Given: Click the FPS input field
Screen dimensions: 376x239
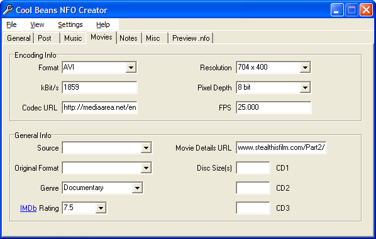Looking at the screenshot, I should coord(274,107).
